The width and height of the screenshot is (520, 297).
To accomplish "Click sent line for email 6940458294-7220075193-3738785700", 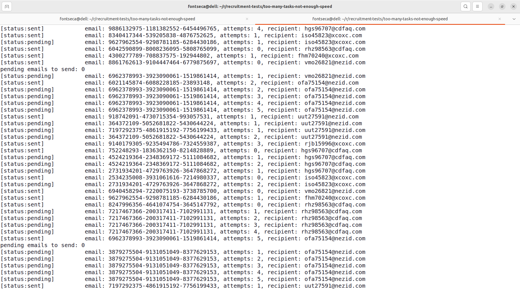I will tap(183, 191).
